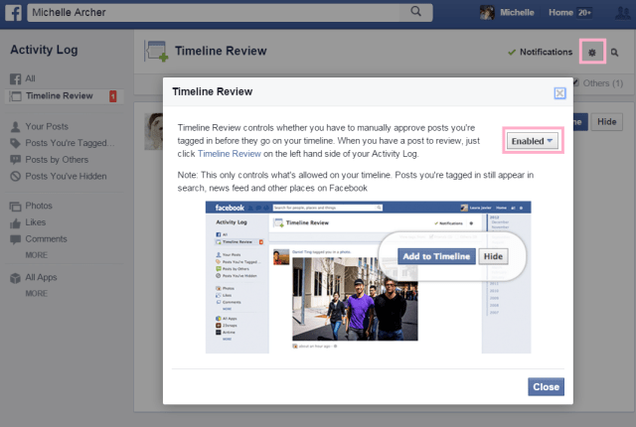Screen dimensions: 636x427
Task: Select Timeline Review in sidebar
Action: click(x=59, y=95)
